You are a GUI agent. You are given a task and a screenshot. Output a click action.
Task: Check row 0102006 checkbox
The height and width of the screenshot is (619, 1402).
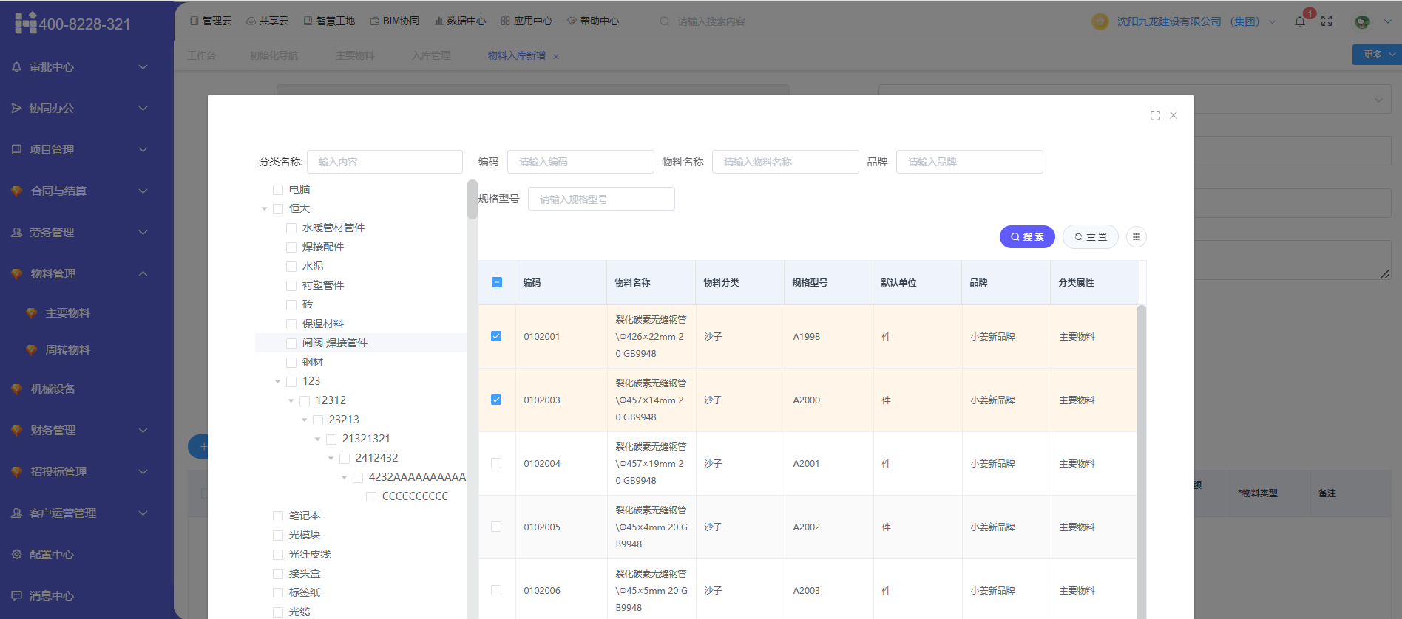(496, 590)
